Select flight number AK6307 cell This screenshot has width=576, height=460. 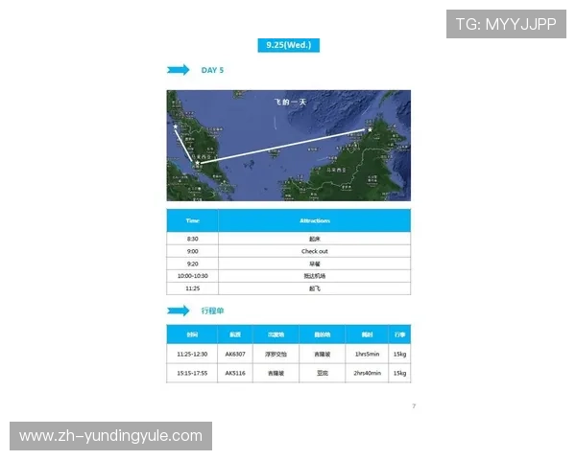(x=235, y=354)
